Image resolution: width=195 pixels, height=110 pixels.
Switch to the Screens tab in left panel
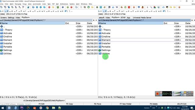pos(3,18)
